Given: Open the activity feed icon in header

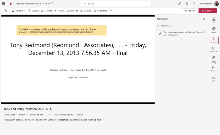Looking at the screenshot, I should pos(180,4).
